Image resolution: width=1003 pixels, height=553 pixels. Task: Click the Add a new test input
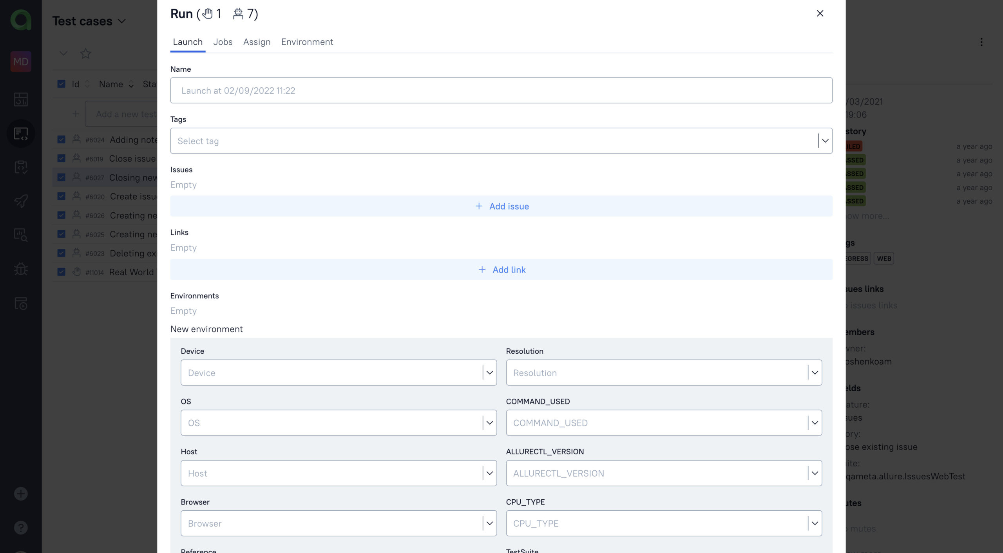point(121,114)
